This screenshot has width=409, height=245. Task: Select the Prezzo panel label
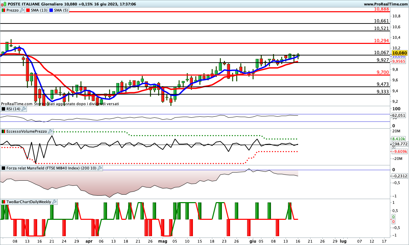pos(12,10)
